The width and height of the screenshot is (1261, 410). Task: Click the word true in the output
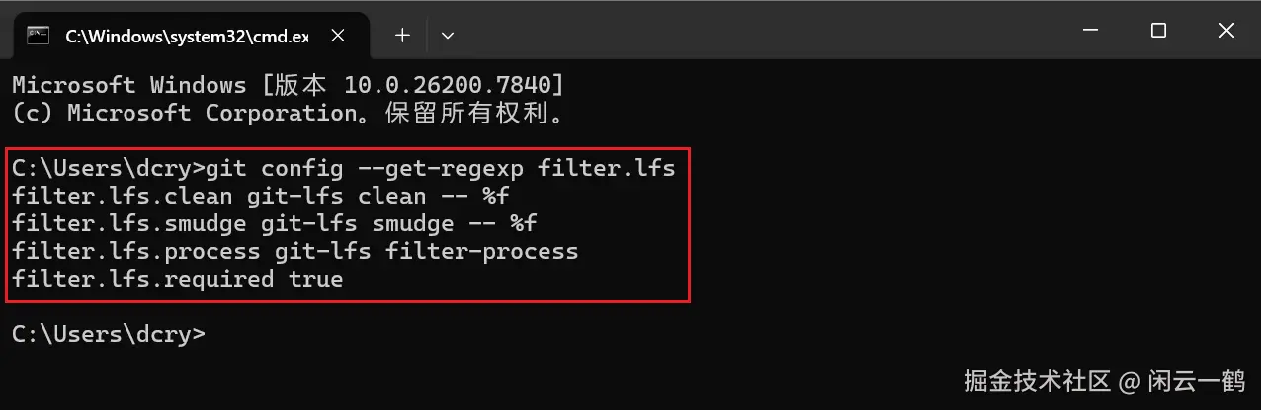[315, 279]
